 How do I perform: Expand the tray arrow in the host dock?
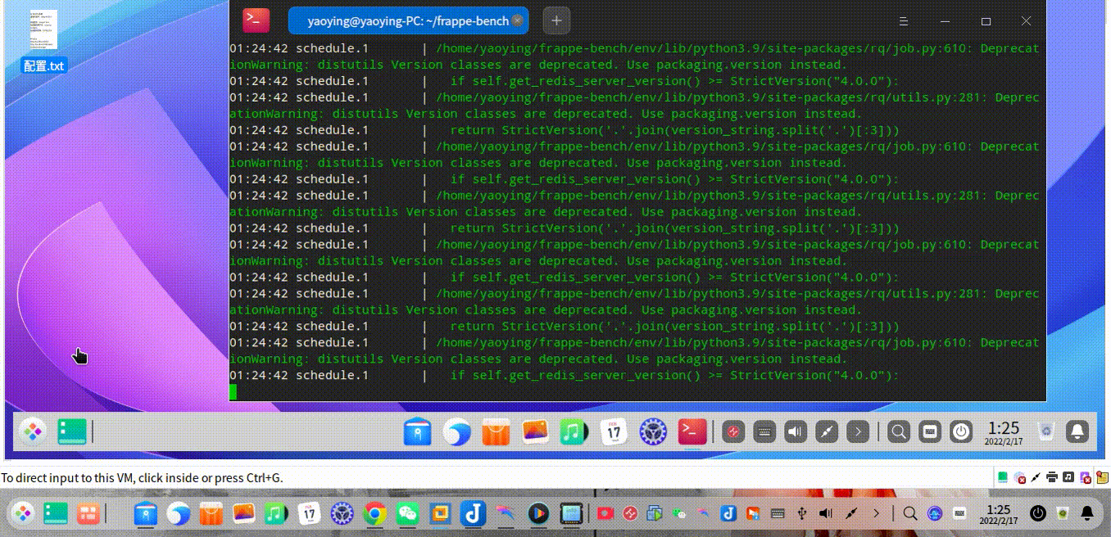[x=876, y=513]
